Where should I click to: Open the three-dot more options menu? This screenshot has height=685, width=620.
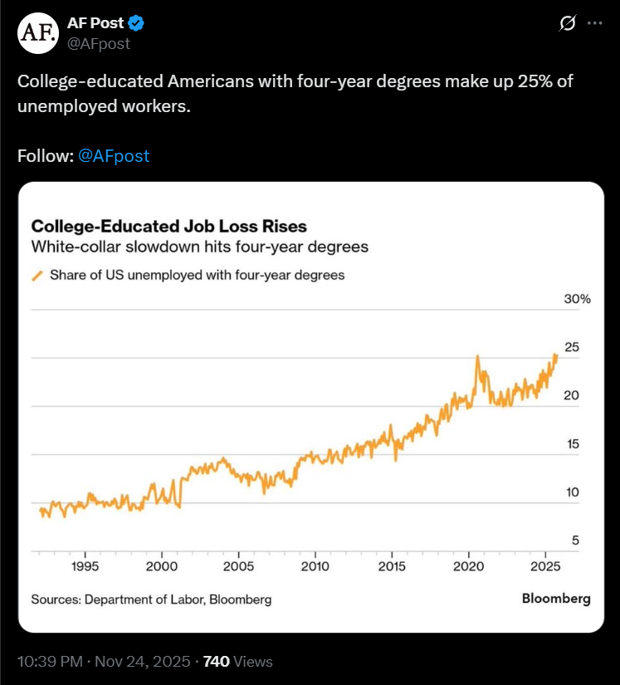pyautogui.click(x=595, y=24)
